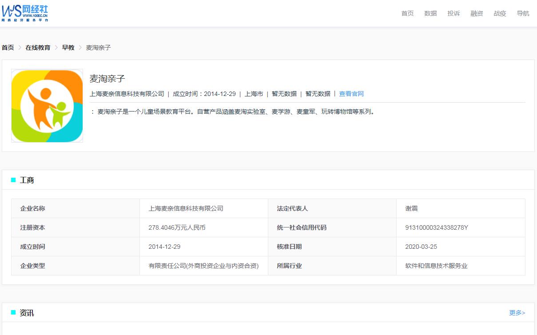Click the 所属行业 label cell

[x=332, y=266]
